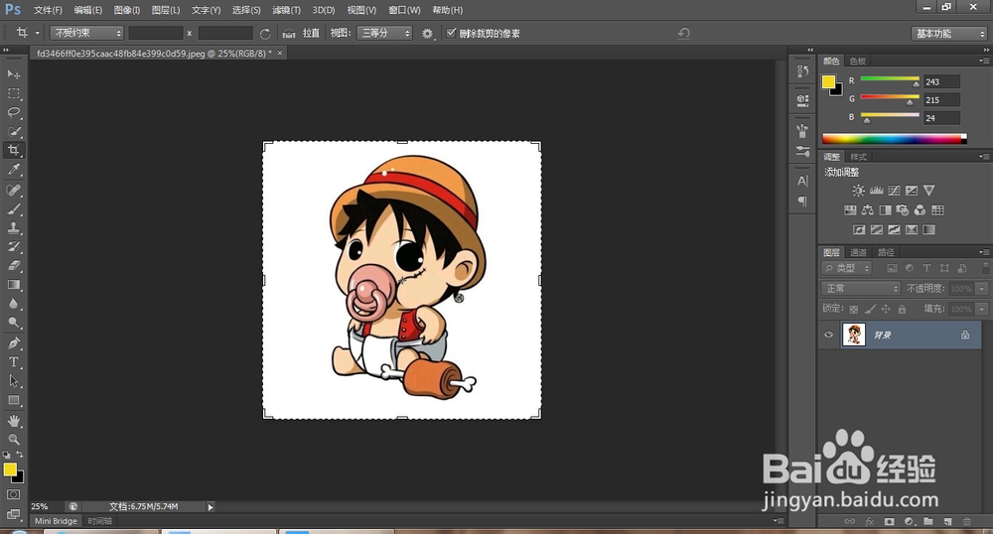Select the Quick Selection tool
Screen dimensions: 993x534
(x=13, y=132)
